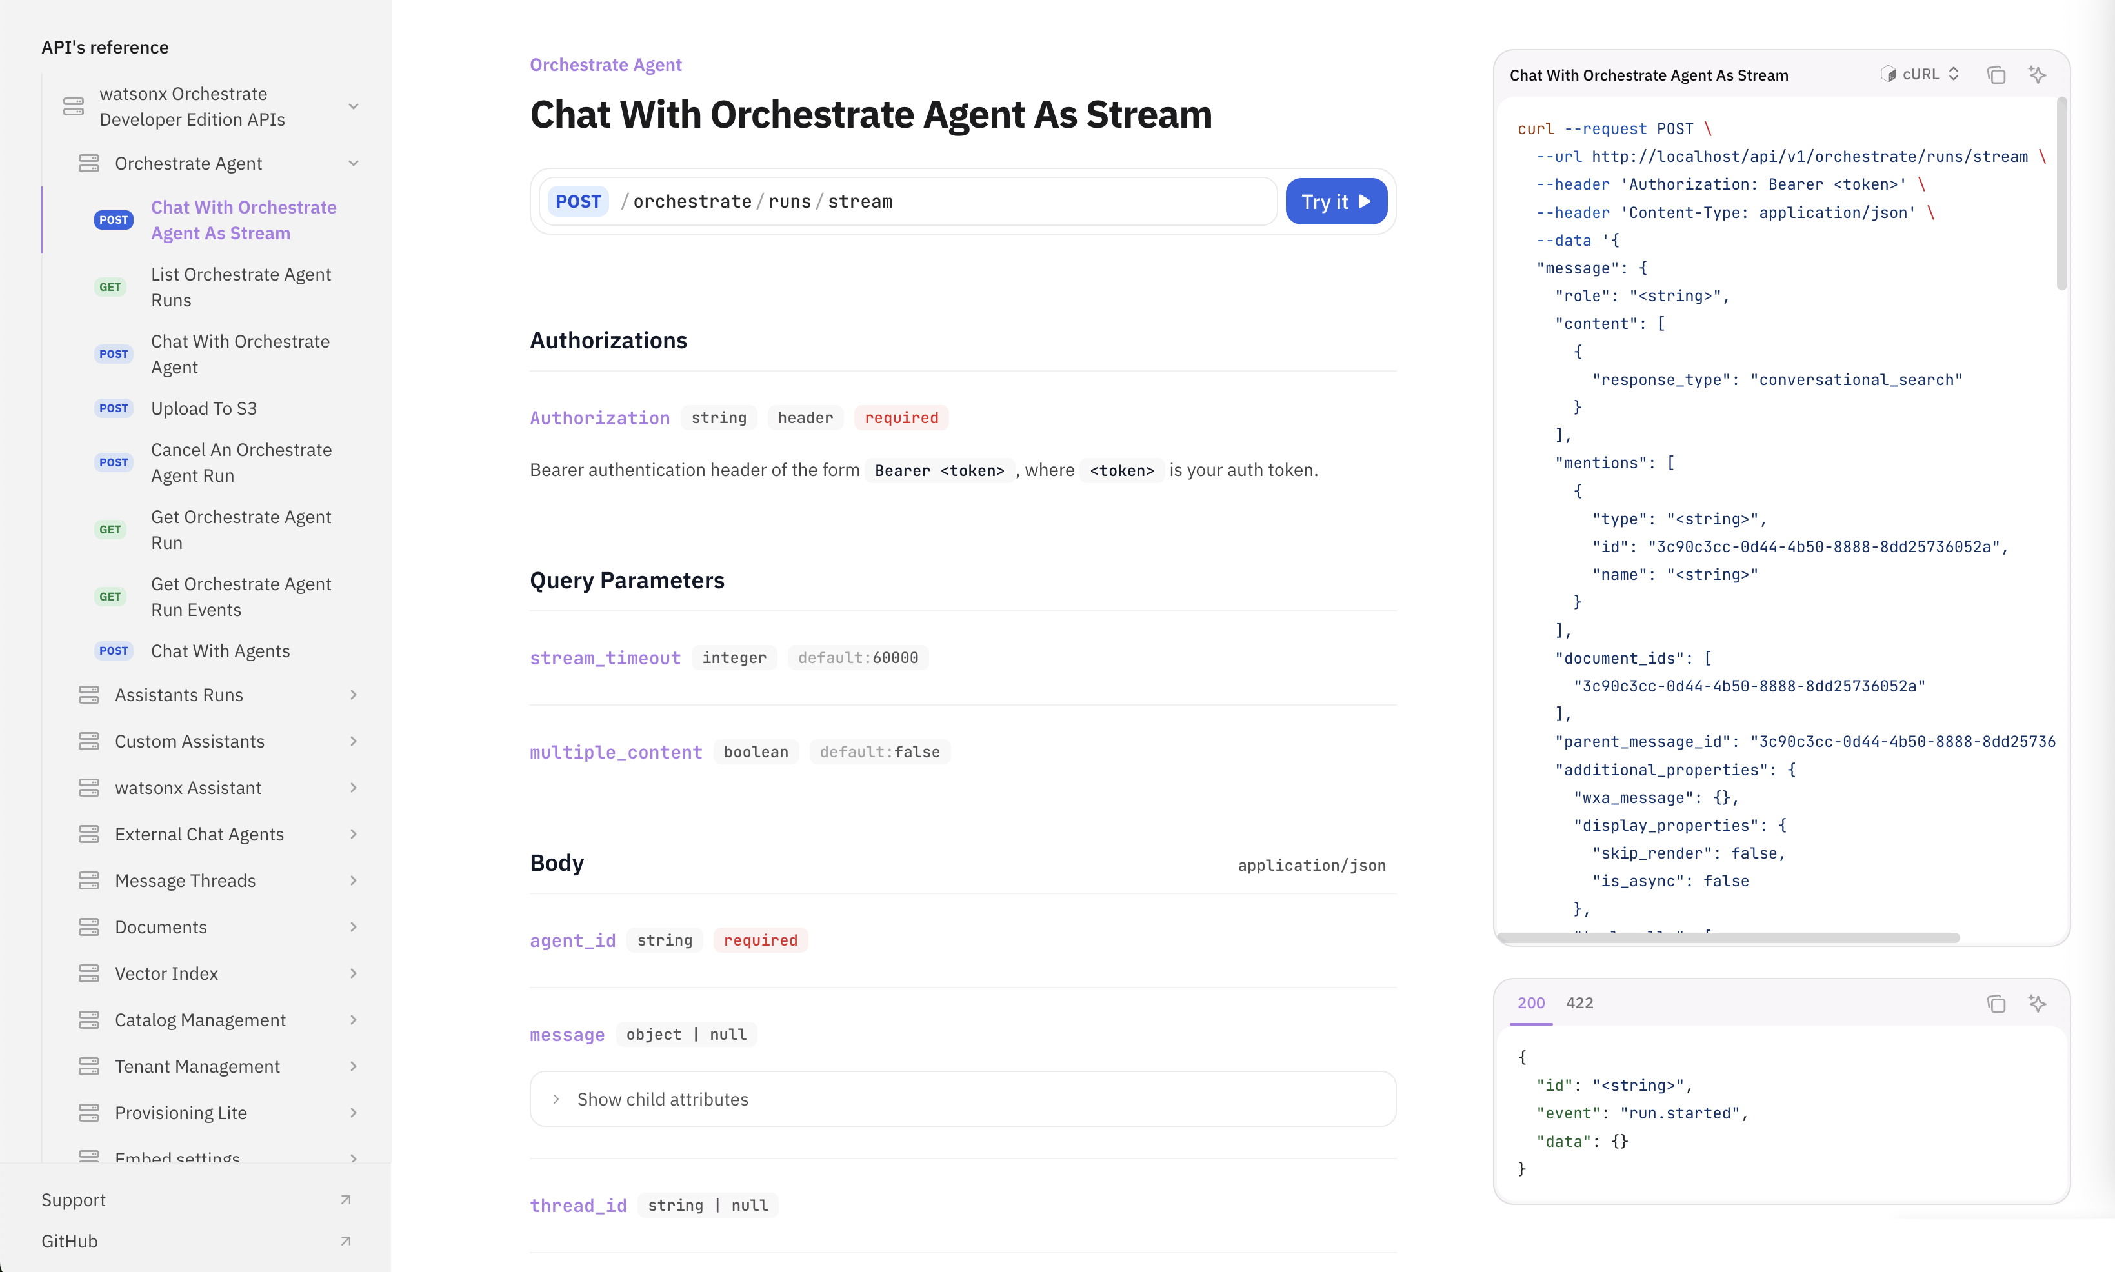Collapse the watsonx Orchestrate Developer Edition APIs section
This screenshot has height=1272, width=2115.
point(353,106)
